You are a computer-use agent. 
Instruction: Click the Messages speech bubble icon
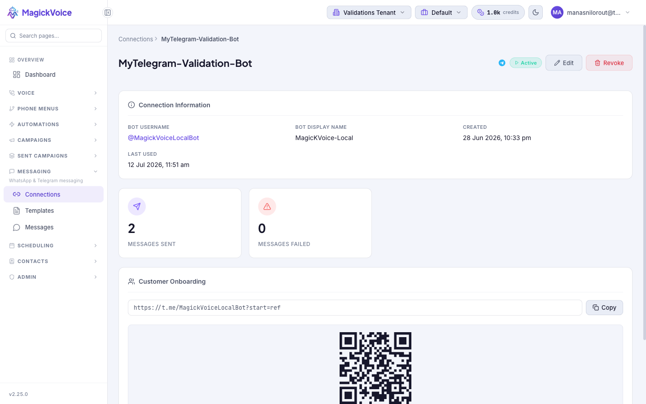(x=17, y=227)
